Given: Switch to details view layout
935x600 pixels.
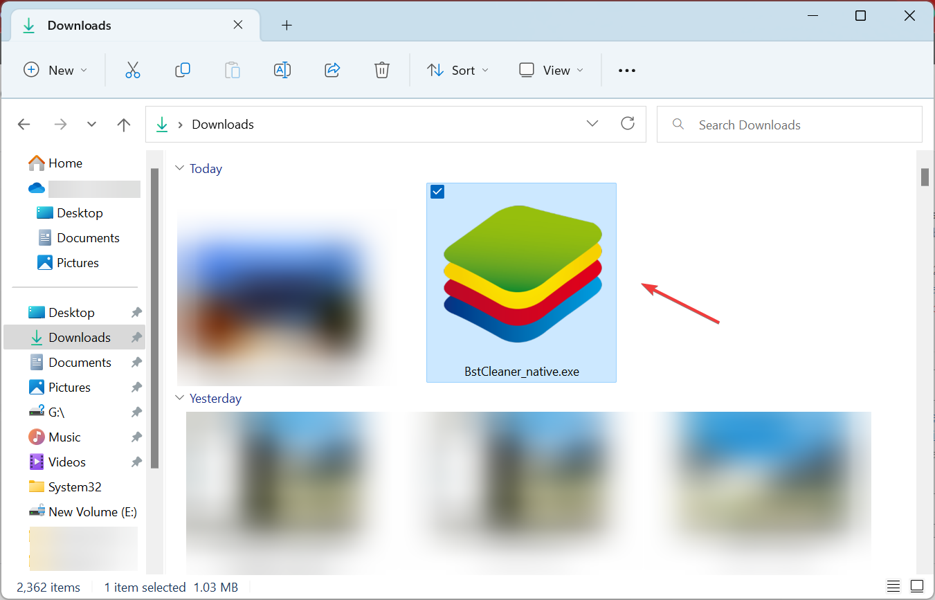Looking at the screenshot, I should click(x=893, y=585).
